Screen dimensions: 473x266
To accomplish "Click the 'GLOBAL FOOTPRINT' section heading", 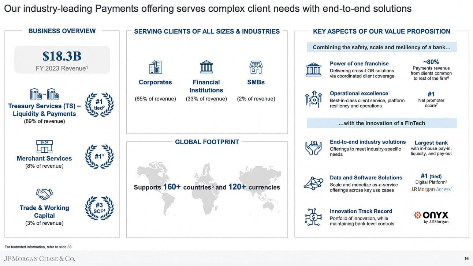I will coord(207,142).
